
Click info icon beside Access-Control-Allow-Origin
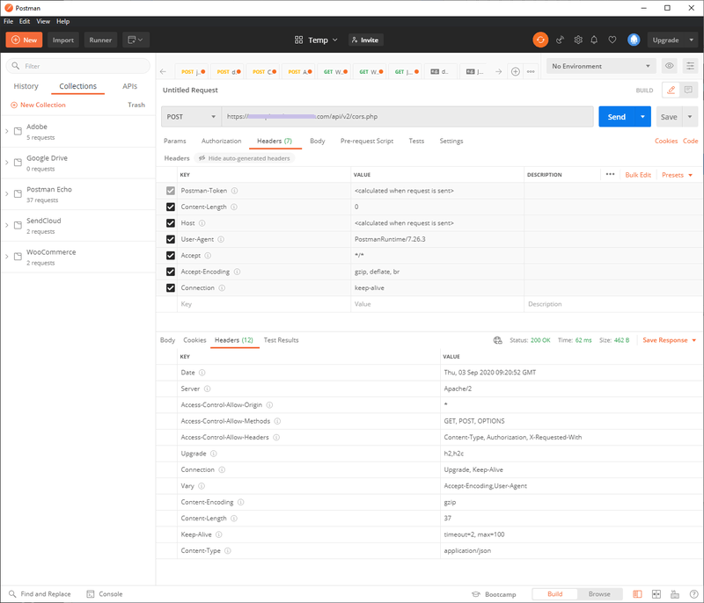click(x=269, y=405)
